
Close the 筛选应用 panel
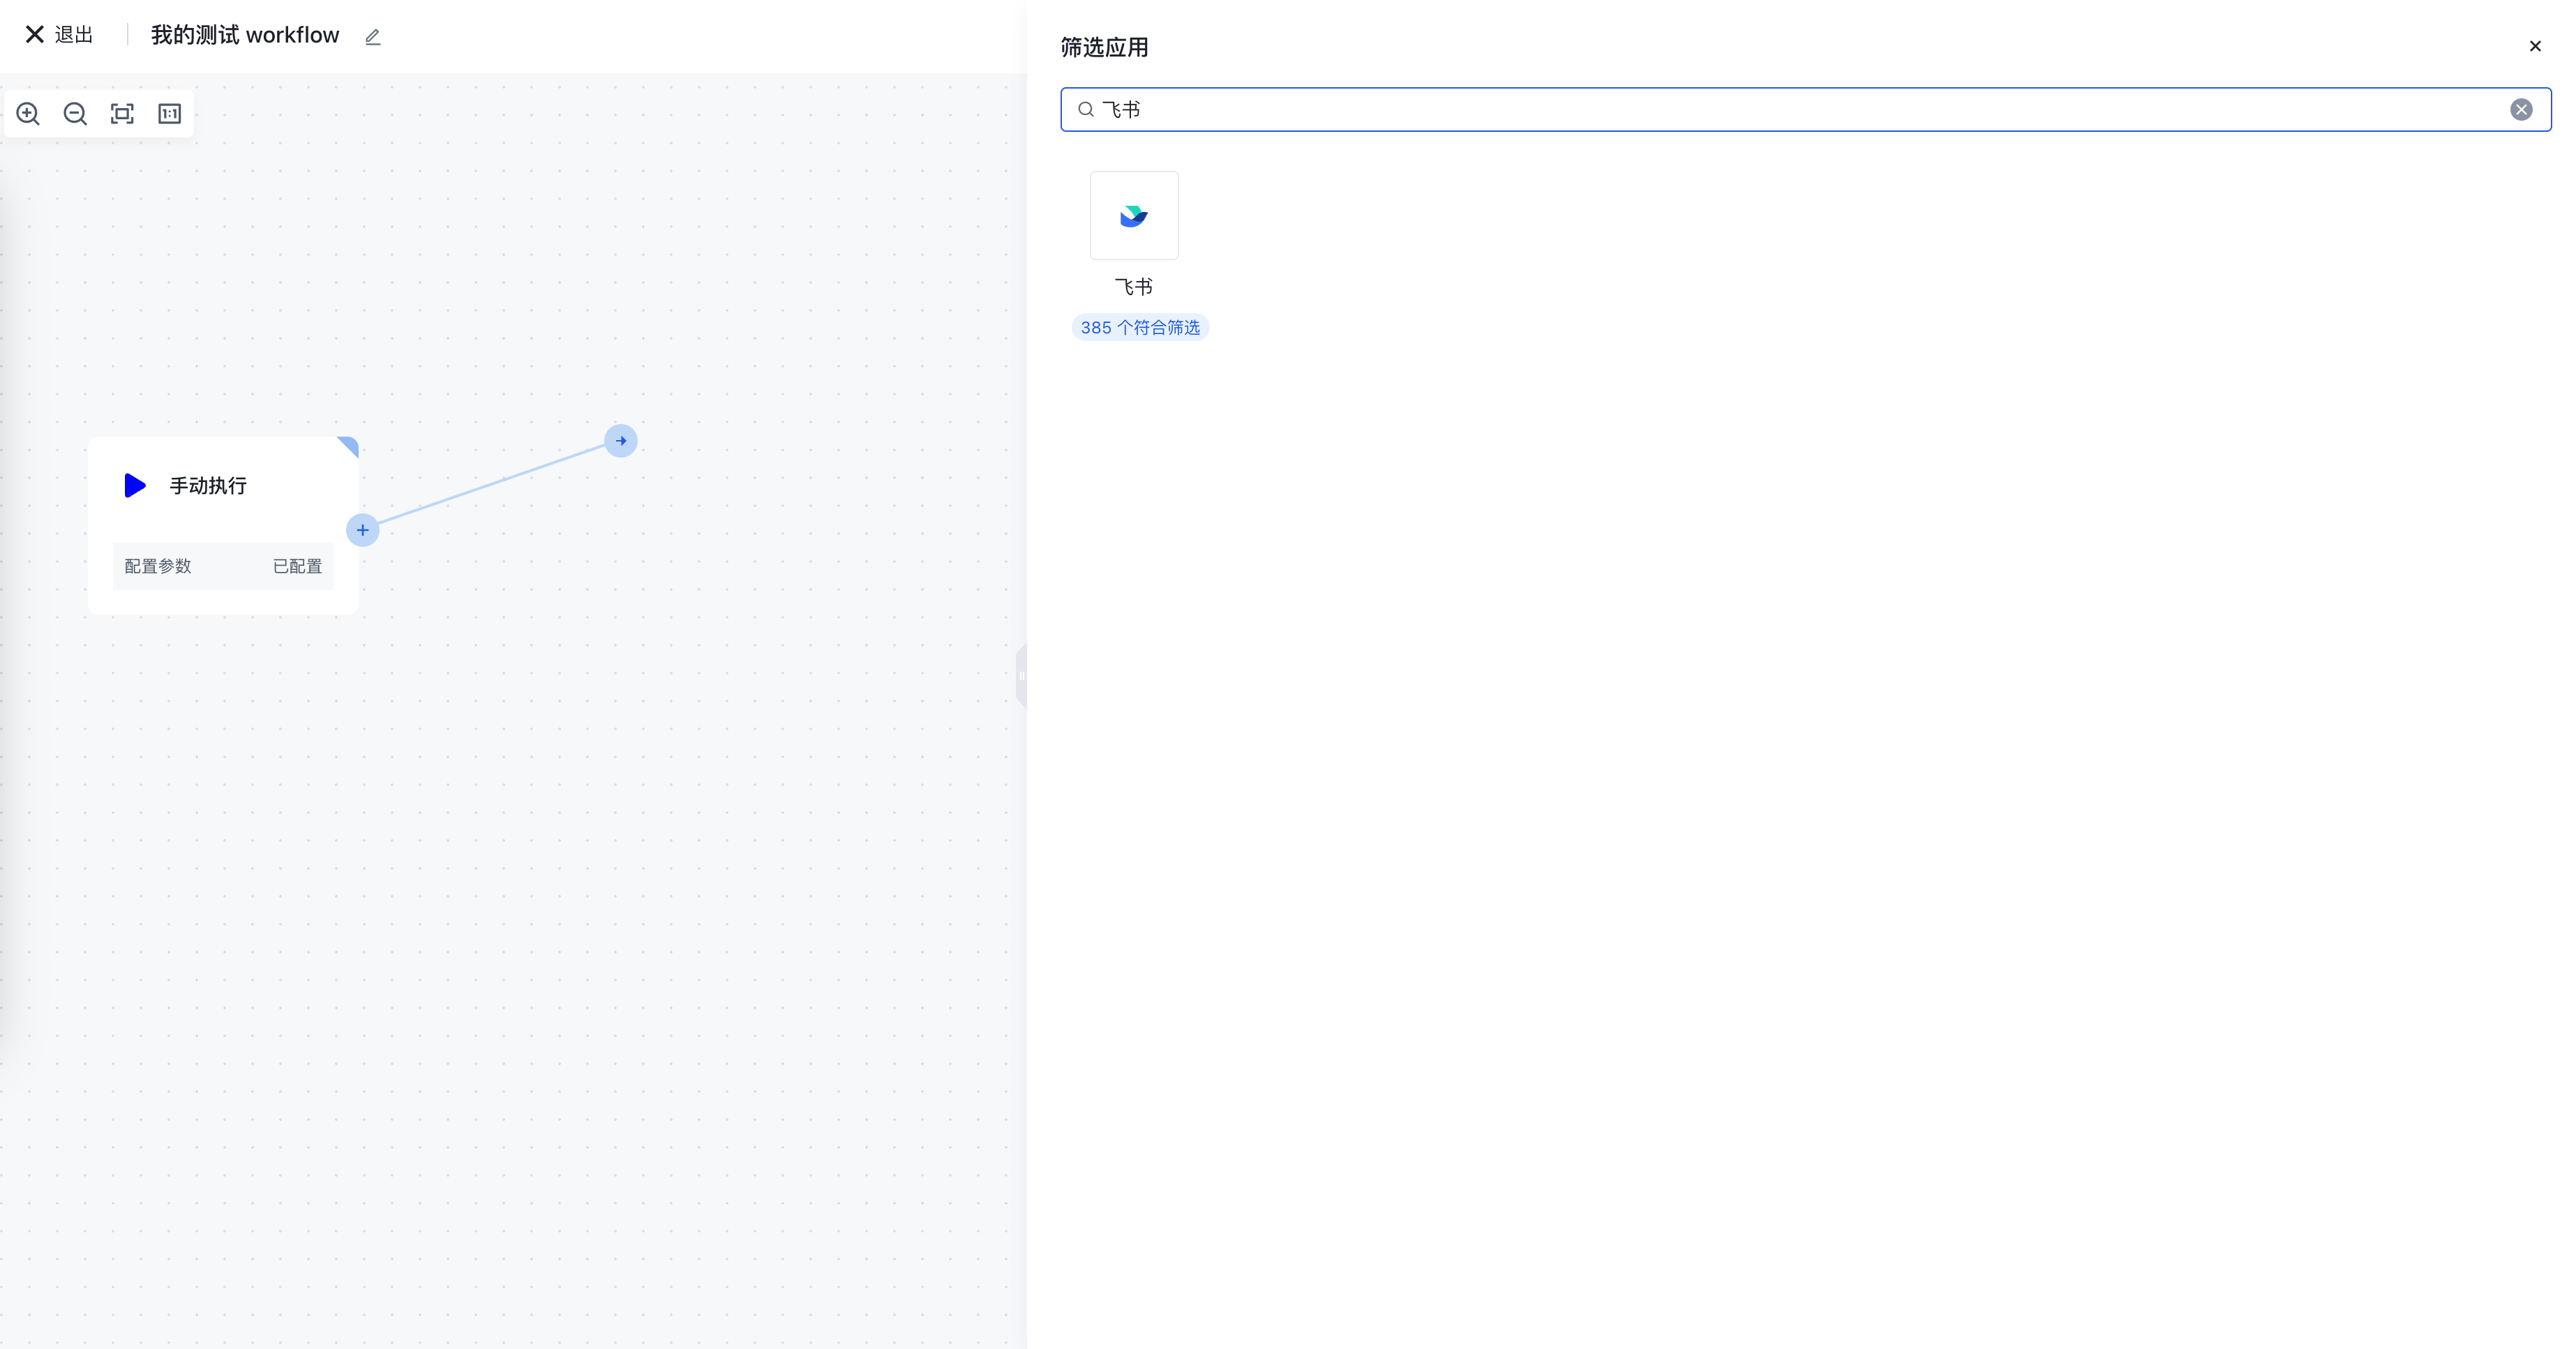click(x=2535, y=46)
